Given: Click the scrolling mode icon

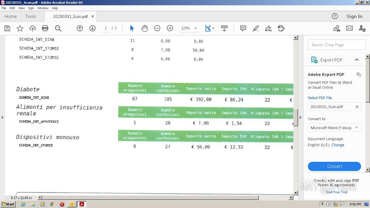Looking at the screenshot, I should (224, 28).
